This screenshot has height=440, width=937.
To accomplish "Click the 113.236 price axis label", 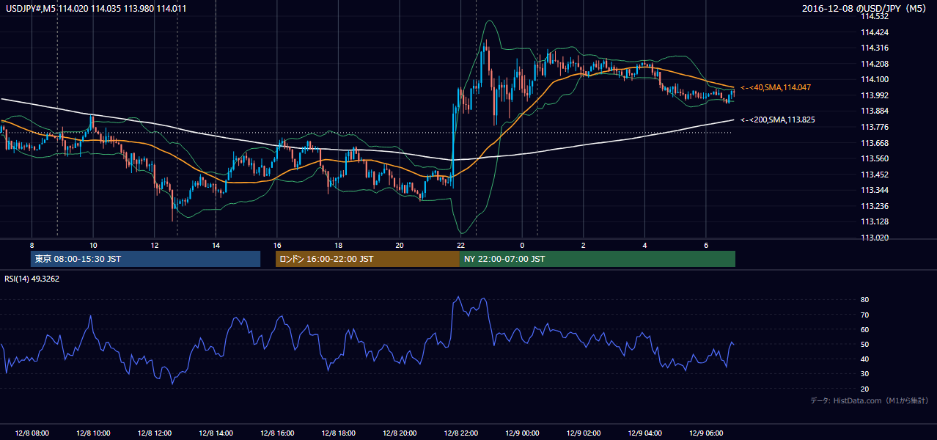I will tap(874, 206).
